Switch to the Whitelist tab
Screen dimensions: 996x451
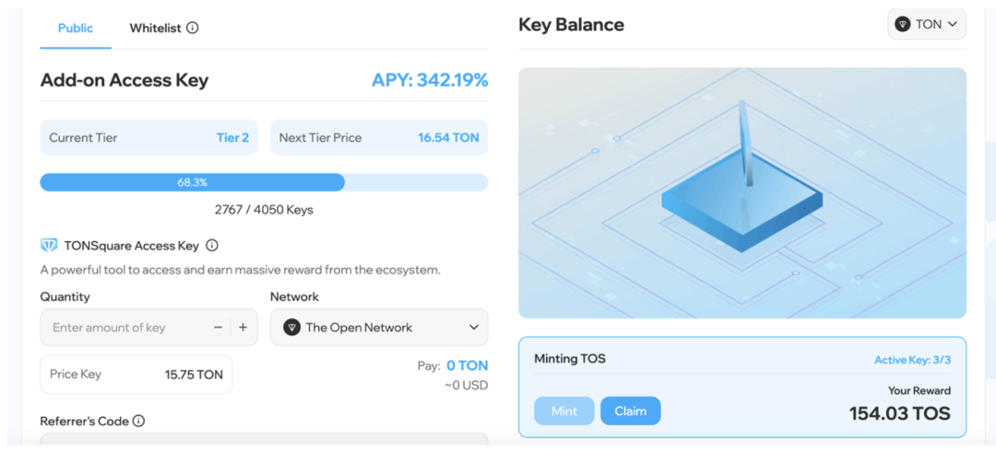[155, 28]
